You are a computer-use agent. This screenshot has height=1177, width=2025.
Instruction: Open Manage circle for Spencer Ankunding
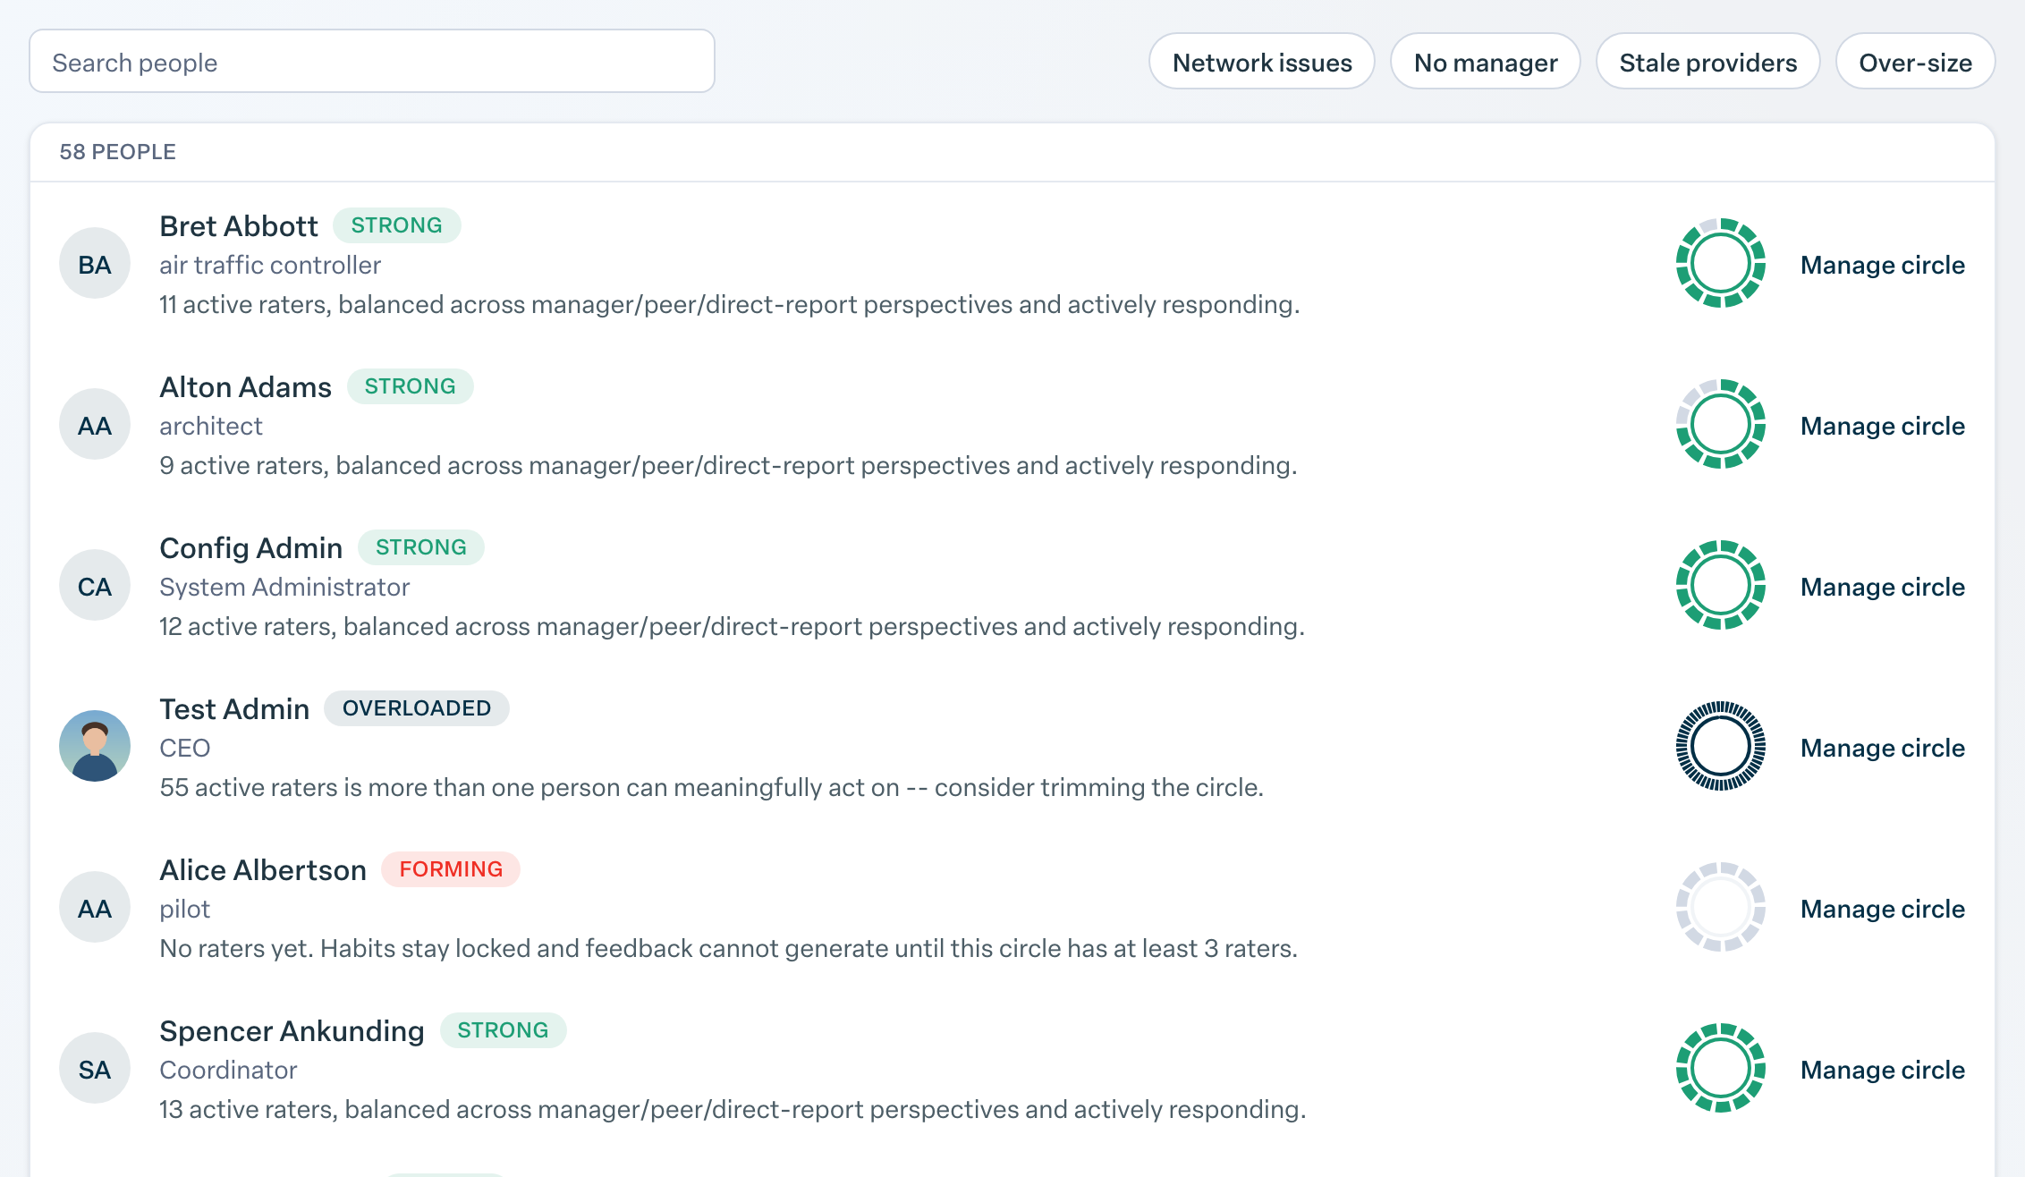pyautogui.click(x=1882, y=1070)
